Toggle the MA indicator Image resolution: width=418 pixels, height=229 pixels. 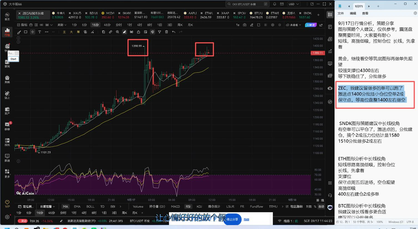click(x=65, y=207)
